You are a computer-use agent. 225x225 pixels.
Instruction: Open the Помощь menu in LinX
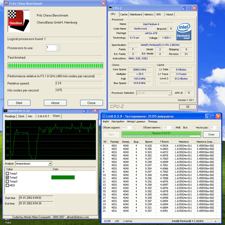click(153, 121)
